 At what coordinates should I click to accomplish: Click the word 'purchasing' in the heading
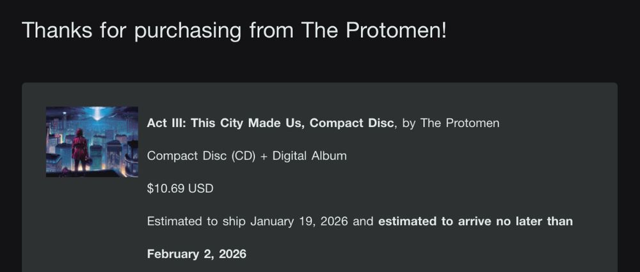(x=188, y=31)
